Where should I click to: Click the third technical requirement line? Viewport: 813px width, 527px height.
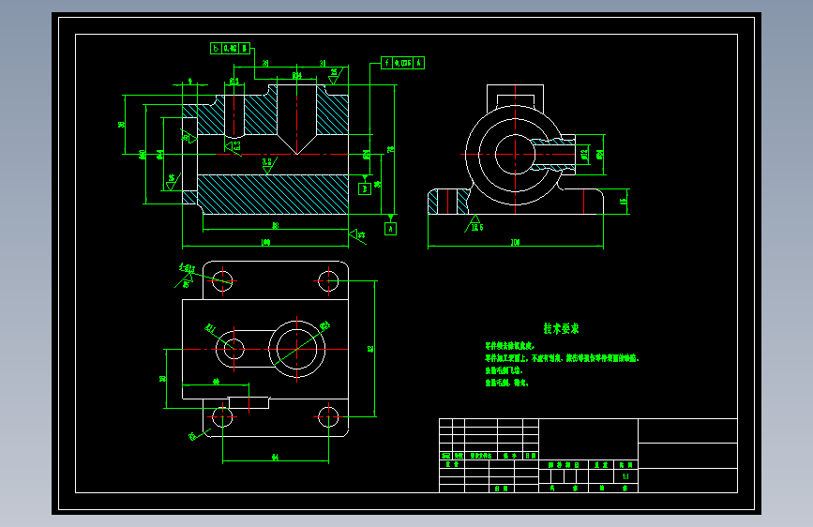tap(504, 370)
